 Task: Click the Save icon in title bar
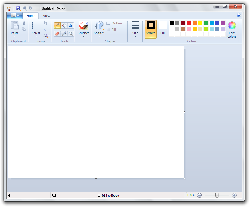point(18,9)
